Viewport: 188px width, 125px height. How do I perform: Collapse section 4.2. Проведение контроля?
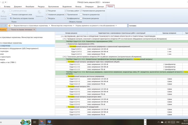click(x=63, y=39)
